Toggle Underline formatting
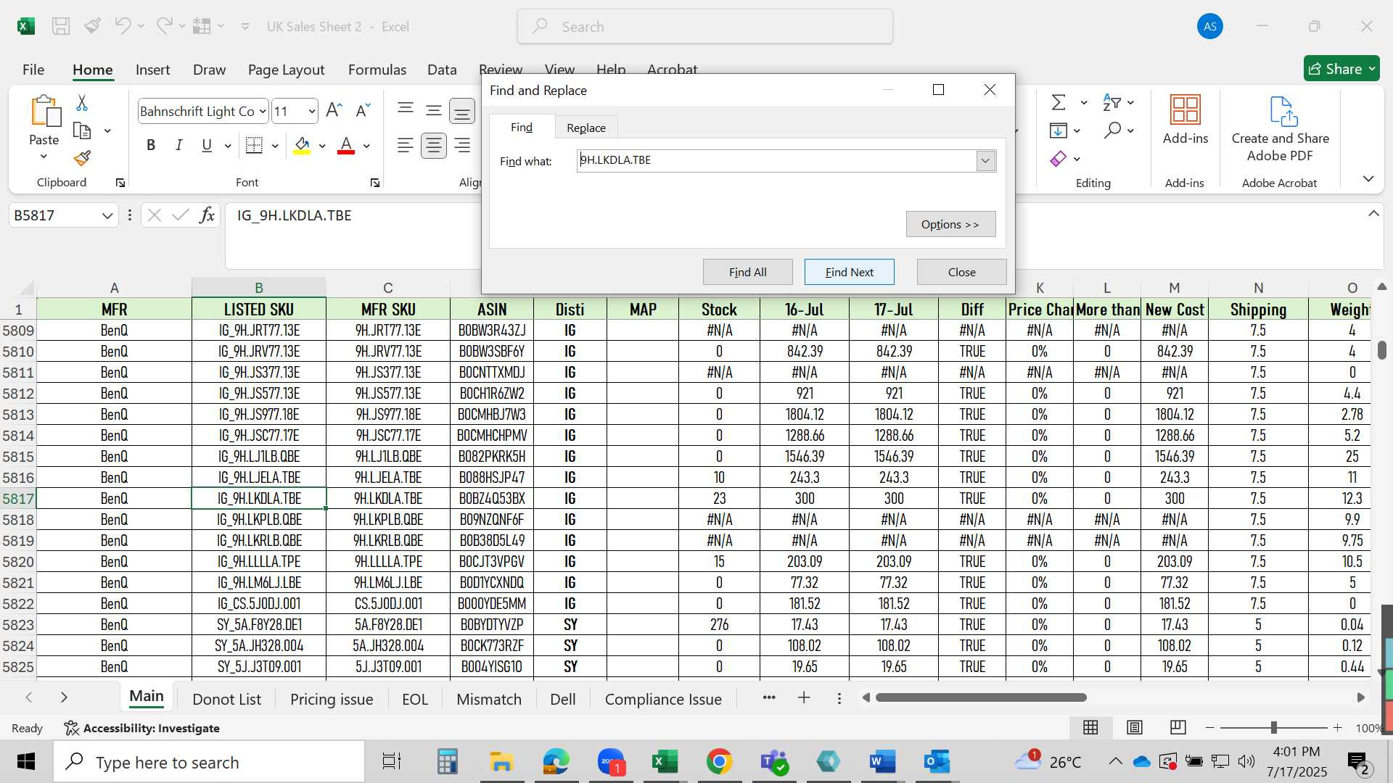This screenshot has width=1393, height=783. click(x=207, y=146)
